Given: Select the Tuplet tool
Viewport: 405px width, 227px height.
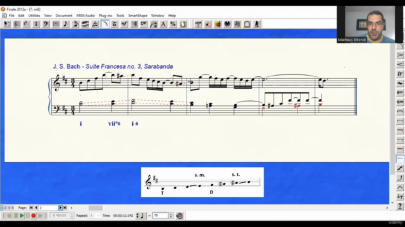Looking at the screenshot, I should point(95,24).
